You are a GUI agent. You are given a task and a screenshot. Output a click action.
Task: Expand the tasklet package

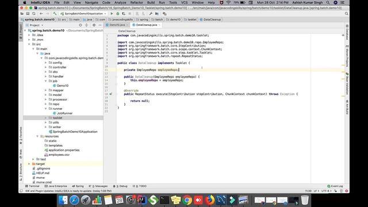click(x=46, y=118)
